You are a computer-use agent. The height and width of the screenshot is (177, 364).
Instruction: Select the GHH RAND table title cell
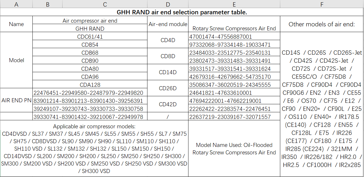(182, 12)
